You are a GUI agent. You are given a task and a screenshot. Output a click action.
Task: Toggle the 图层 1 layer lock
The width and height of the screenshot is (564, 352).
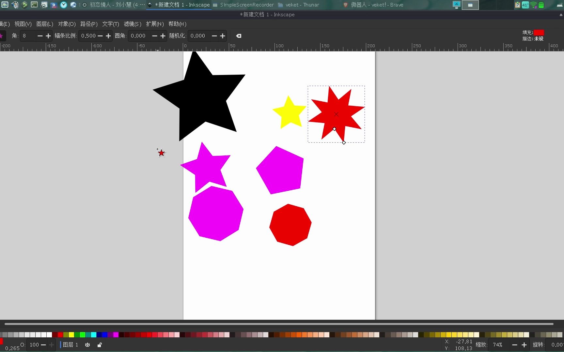tap(100, 345)
